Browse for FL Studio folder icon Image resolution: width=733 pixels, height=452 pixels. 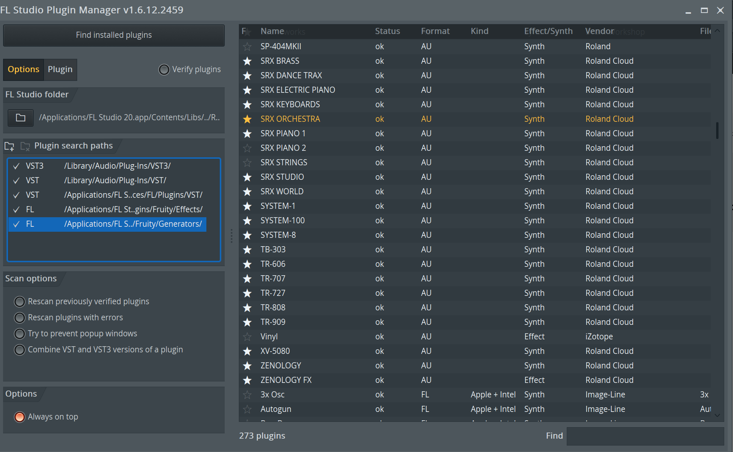click(21, 118)
